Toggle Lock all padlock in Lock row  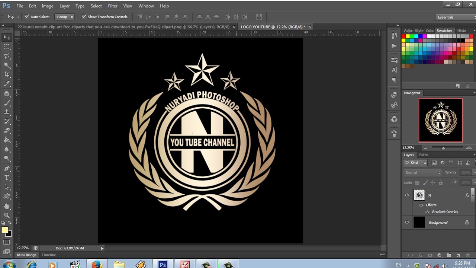441,183
